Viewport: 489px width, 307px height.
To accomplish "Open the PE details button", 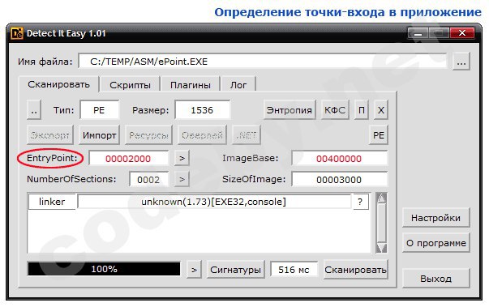I will click(378, 135).
